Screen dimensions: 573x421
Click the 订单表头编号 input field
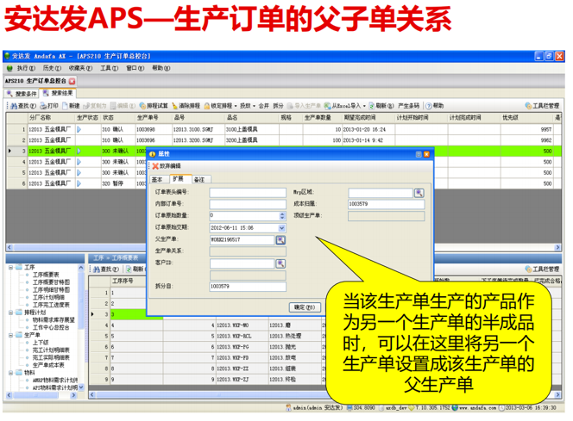[x=248, y=193]
